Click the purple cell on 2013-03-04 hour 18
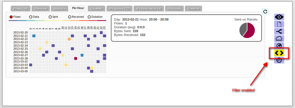Image resolution: width=295 pixels, height=108 pixels. 88,68
